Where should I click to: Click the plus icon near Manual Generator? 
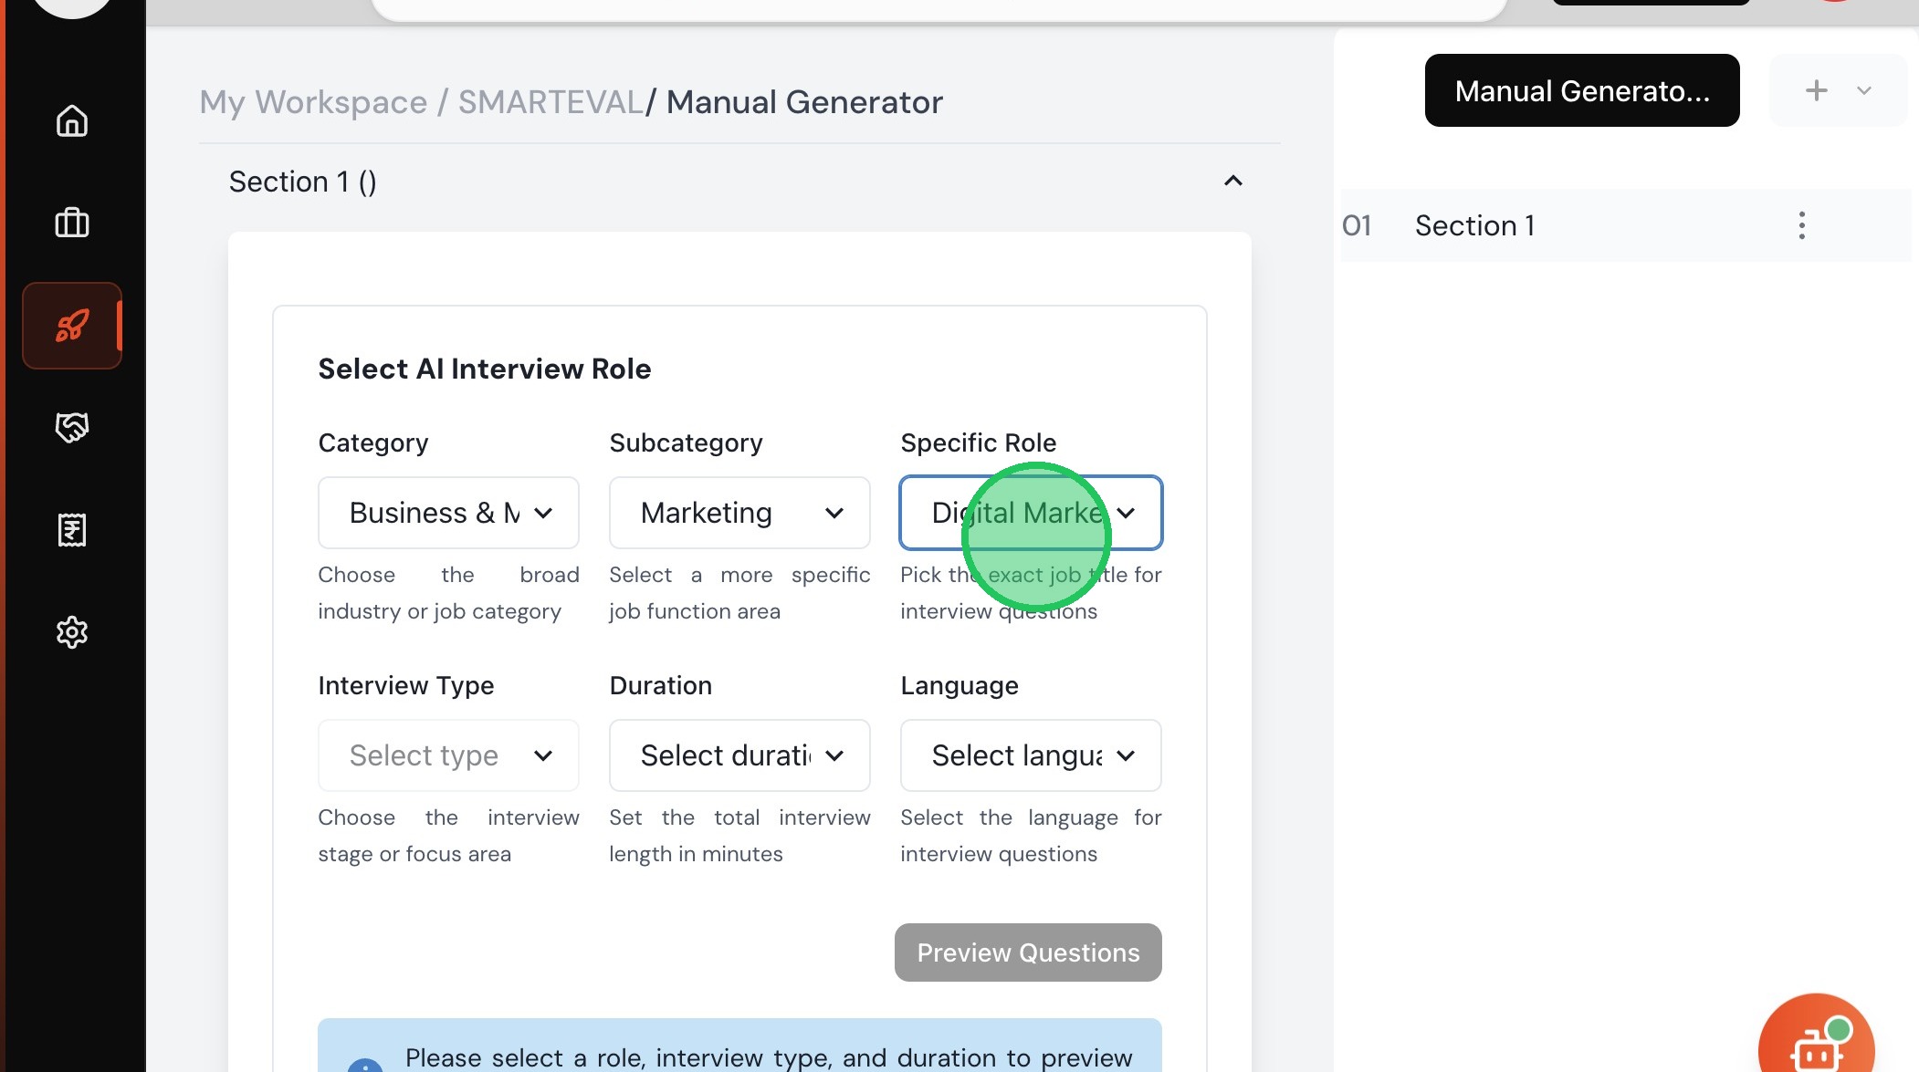pos(1816,90)
